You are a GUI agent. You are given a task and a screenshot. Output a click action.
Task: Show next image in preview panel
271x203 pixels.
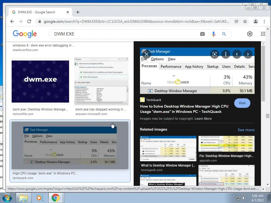[248, 54]
